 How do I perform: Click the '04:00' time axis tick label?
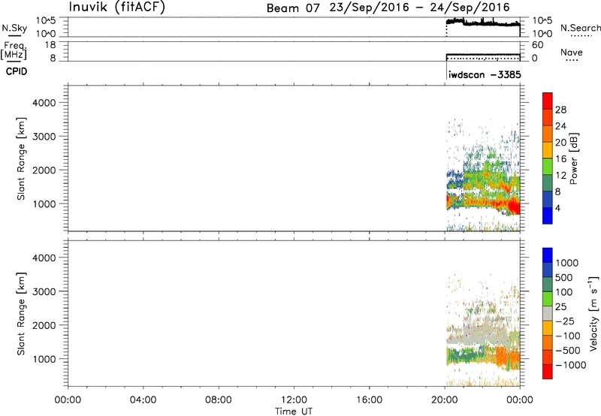(143, 400)
